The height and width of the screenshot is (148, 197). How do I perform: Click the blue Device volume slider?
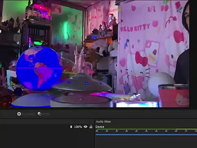click(146, 135)
